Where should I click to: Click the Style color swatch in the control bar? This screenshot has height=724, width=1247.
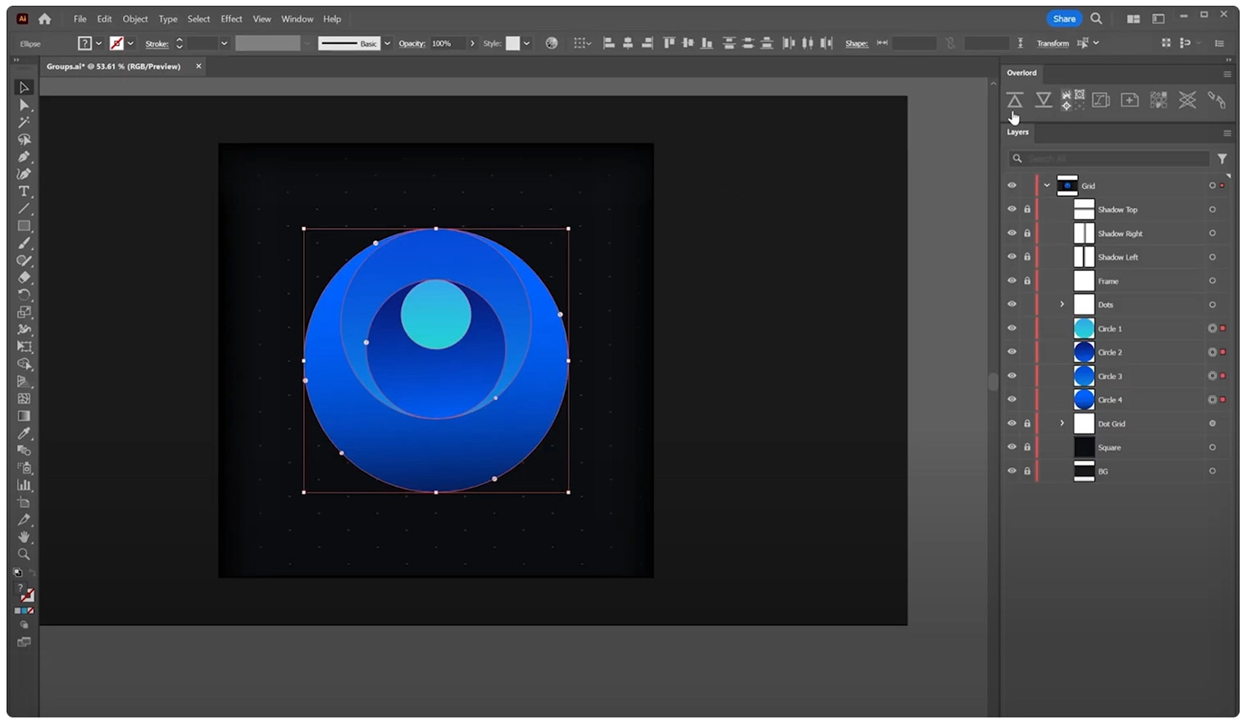[512, 43]
